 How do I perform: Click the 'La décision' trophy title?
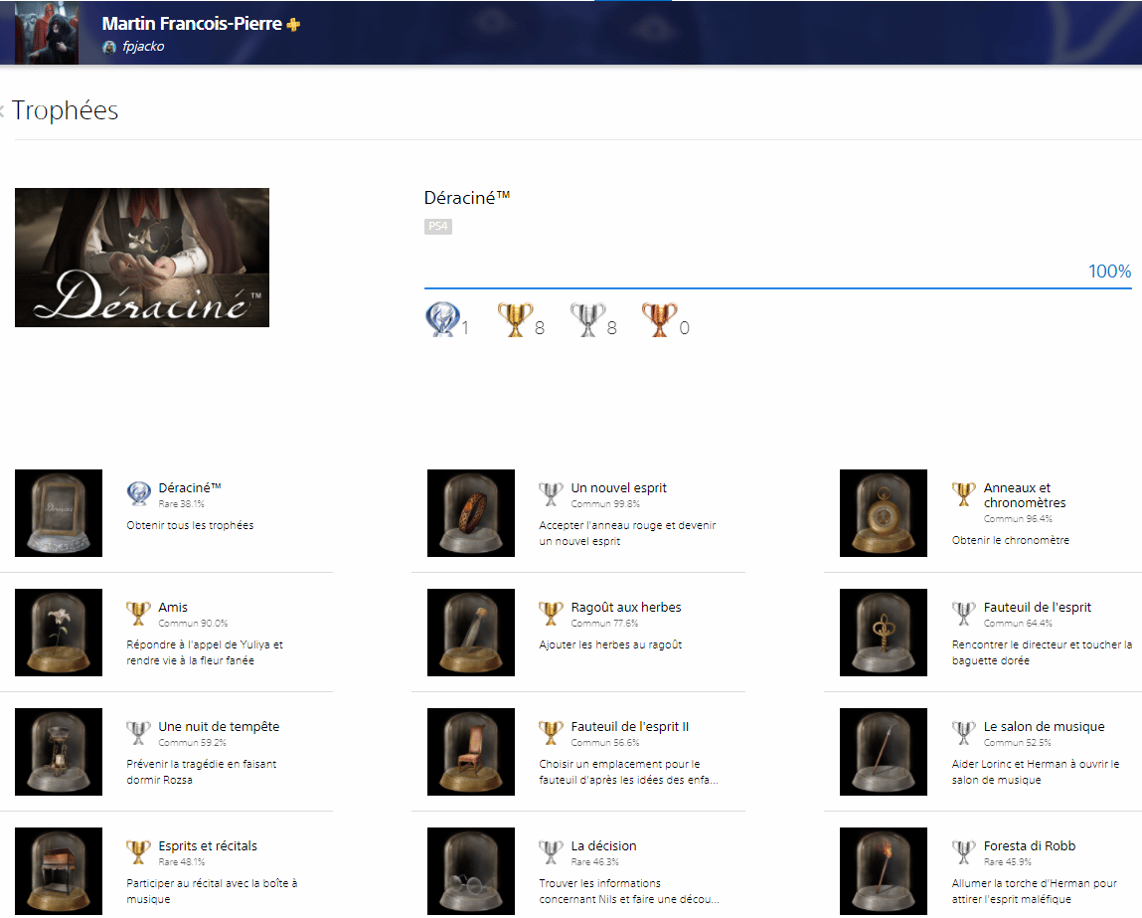[603, 846]
